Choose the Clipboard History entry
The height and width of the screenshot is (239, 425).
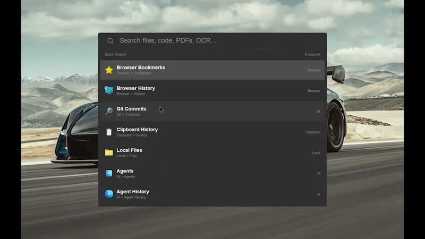pyautogui.click(x=212, y=132)
